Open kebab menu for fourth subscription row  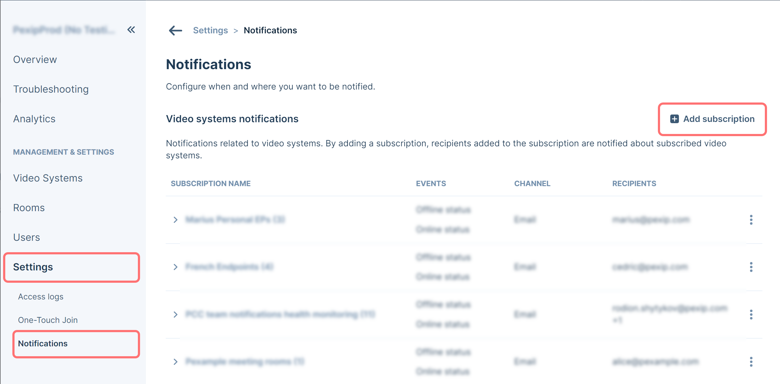[x=751, y=362]
